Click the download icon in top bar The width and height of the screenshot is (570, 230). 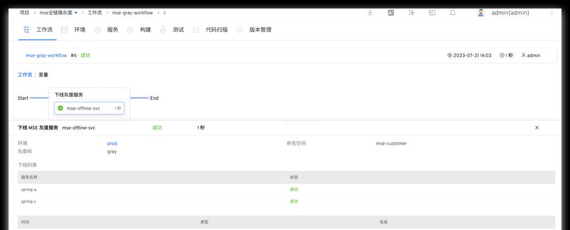[x=370, y=13]
